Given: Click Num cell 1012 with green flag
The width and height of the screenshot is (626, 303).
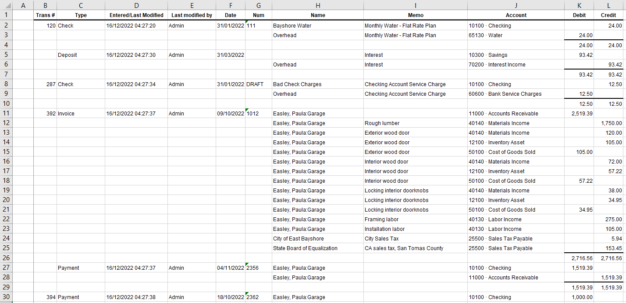Looking at the screenshot, I should (258, 114).
